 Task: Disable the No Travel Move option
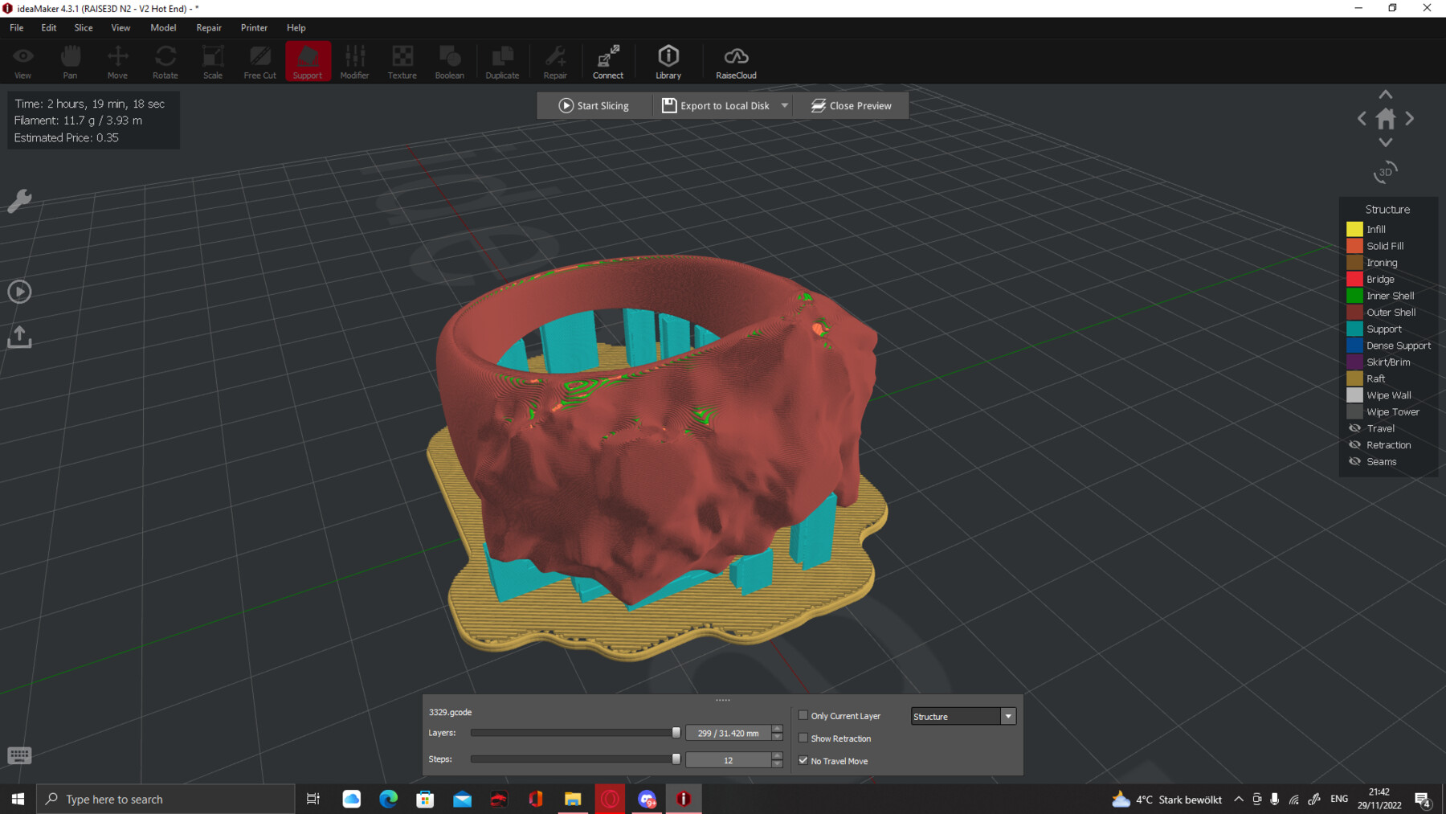tap(803, 760)
